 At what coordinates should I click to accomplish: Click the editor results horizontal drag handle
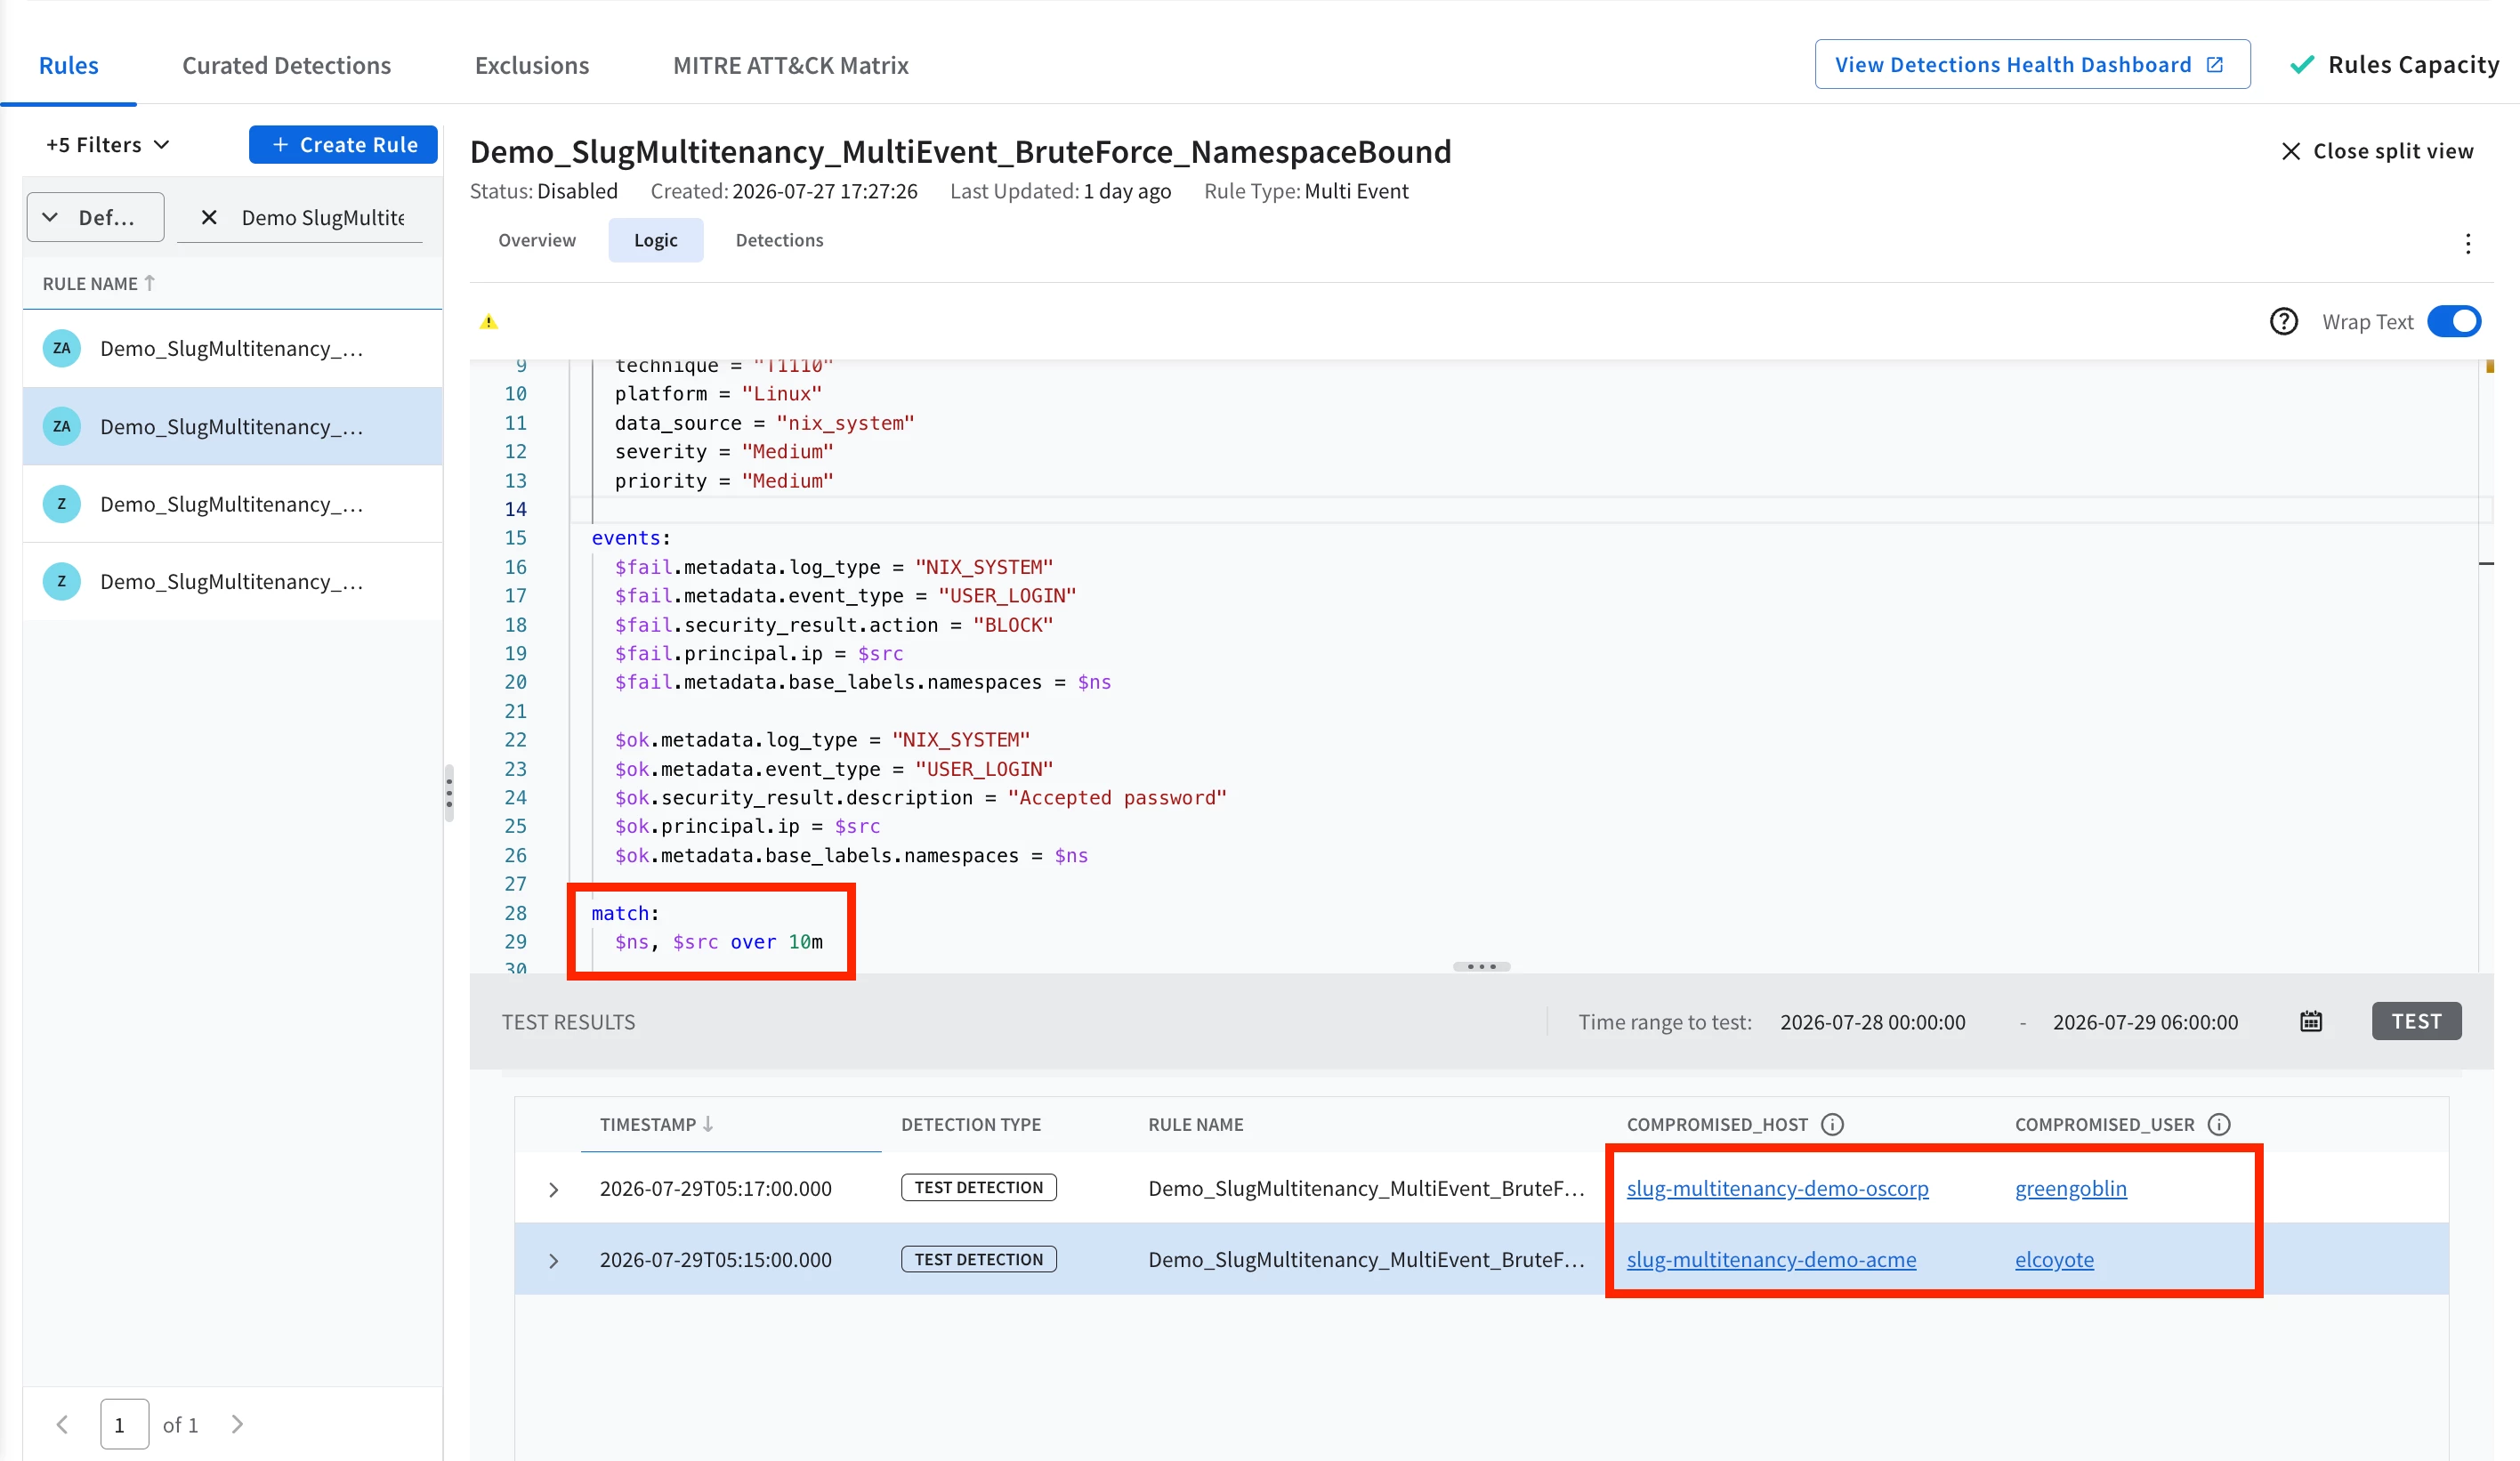coord(1481,967)
